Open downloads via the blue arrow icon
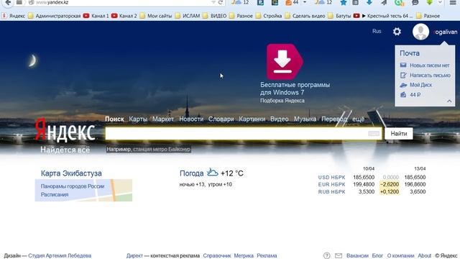The height and width of the screenshot is (259, 460). pos(369,3)
